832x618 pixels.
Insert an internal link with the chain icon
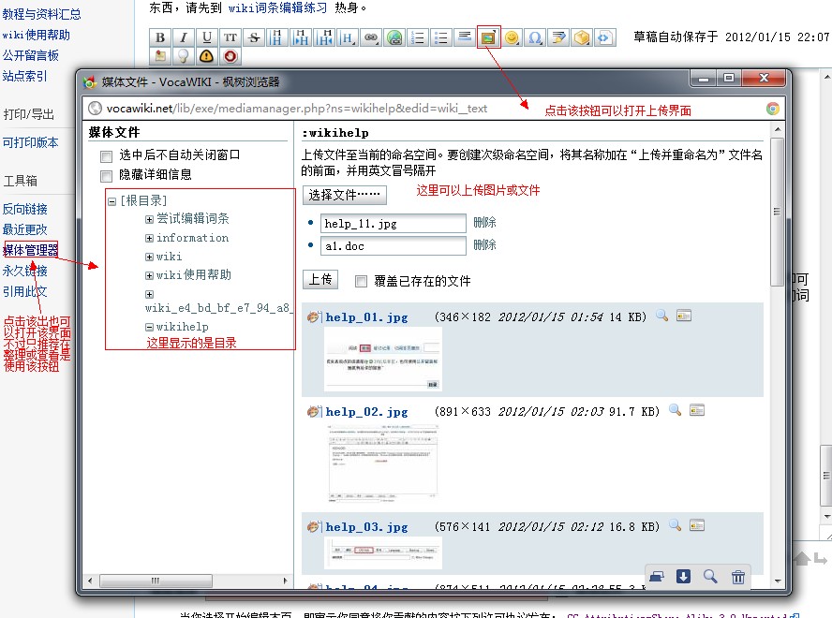371,37
